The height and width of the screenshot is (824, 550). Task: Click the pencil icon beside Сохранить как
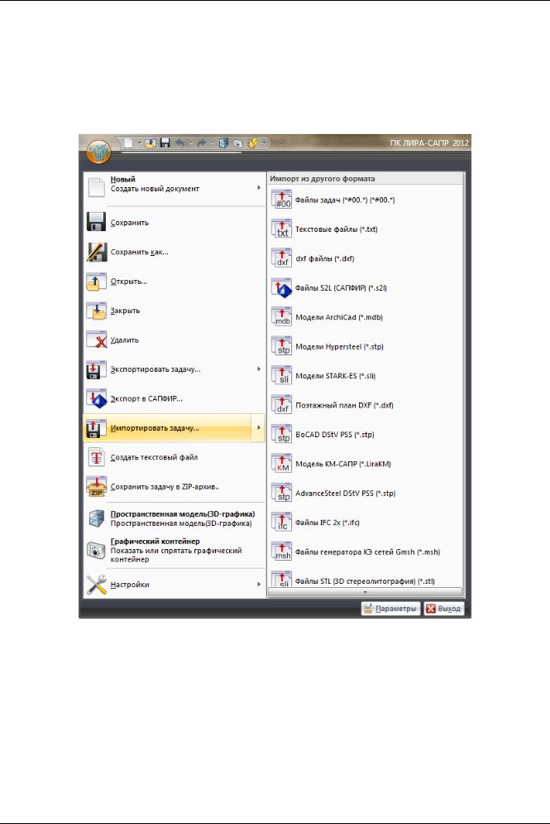[x=97, y=252]
